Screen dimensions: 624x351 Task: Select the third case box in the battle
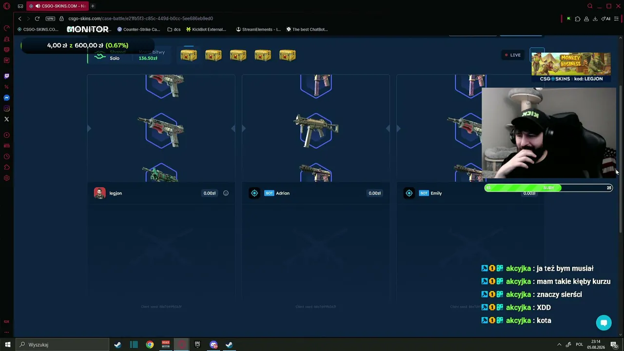pyautogui.click(x=238, y=55)
